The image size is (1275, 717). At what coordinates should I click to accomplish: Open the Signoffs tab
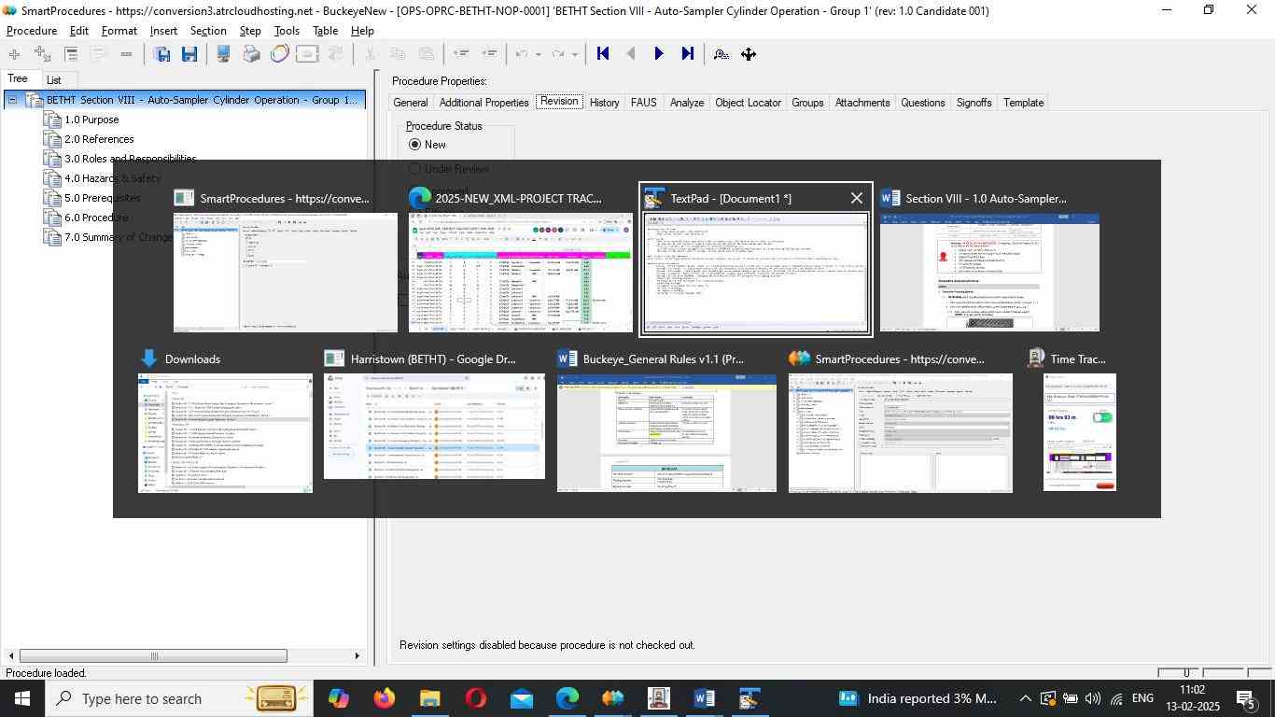tap(974, 103)
